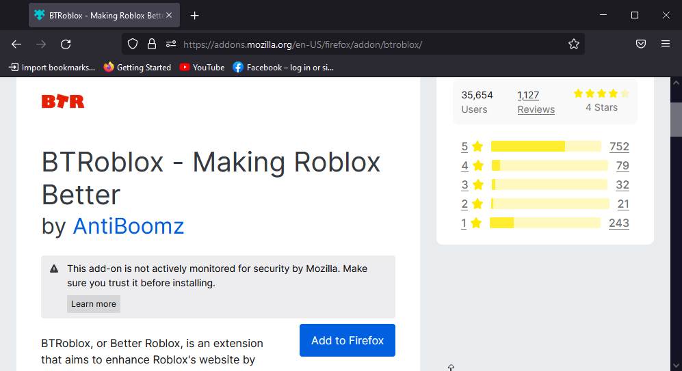Click the vertical scrollbar thumb
This screenshot has width=682, height=371.
point(676,120)
